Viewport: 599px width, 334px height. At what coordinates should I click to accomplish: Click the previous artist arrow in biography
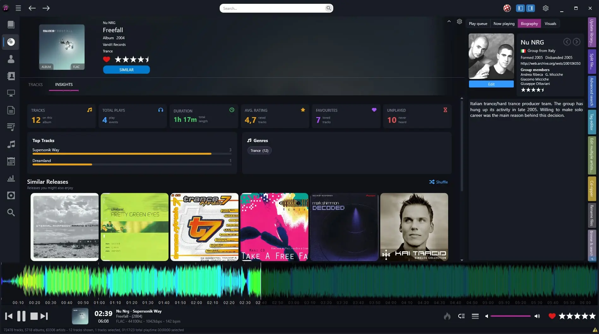coord(567,42)
